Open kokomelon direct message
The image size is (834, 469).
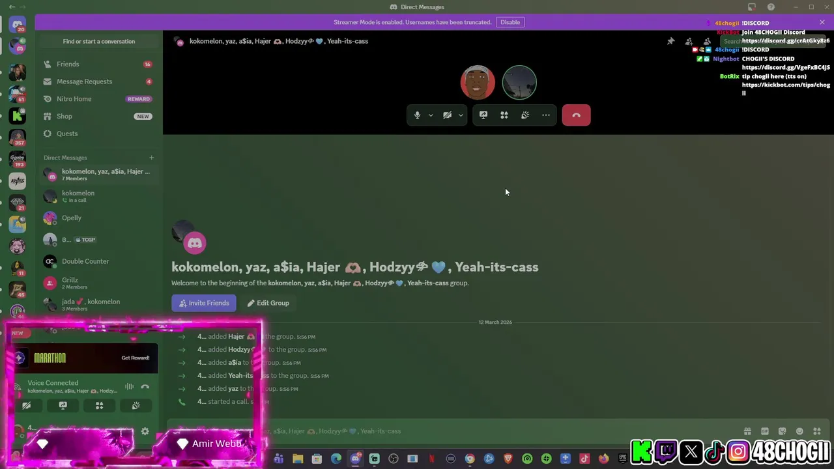pyautogui.click(x=98, y=196)
